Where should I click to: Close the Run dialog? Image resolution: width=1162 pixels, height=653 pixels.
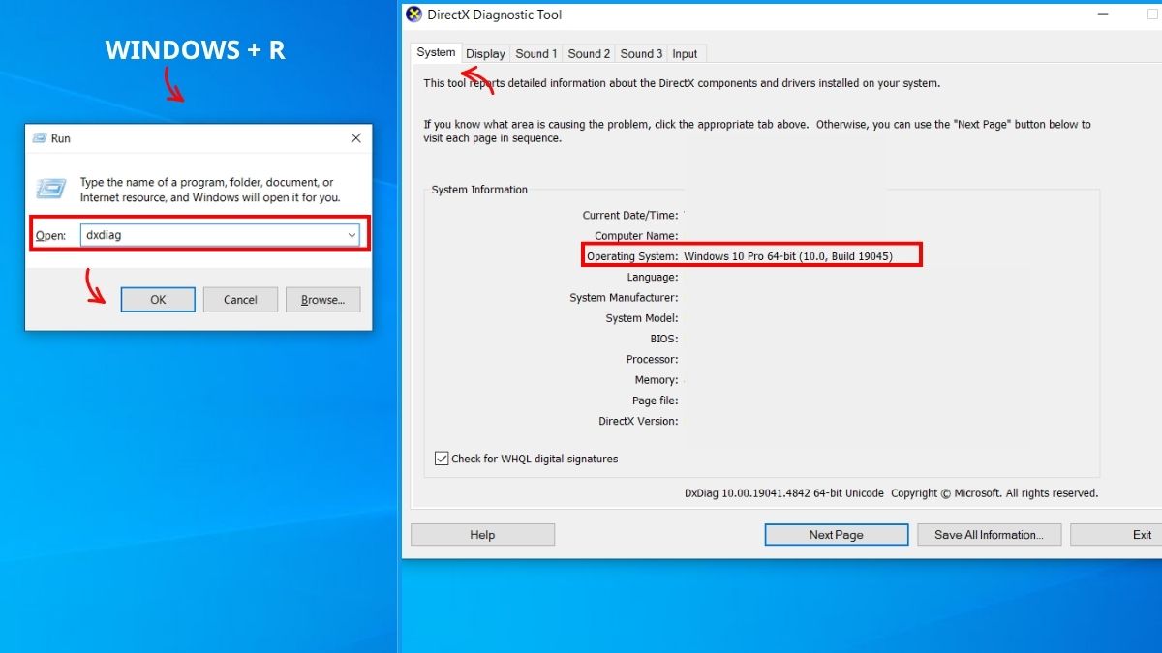pyautogui.click(x=355, y=138)
